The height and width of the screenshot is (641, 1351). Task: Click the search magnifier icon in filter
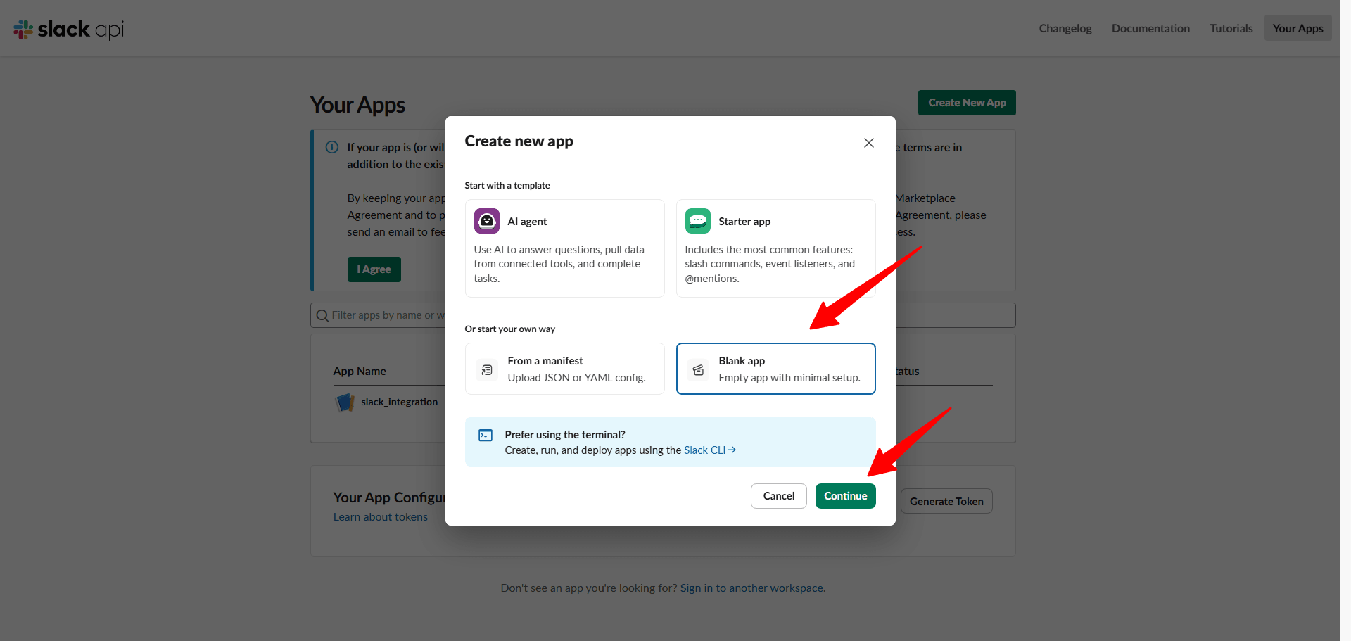click(x=322, y=315)
